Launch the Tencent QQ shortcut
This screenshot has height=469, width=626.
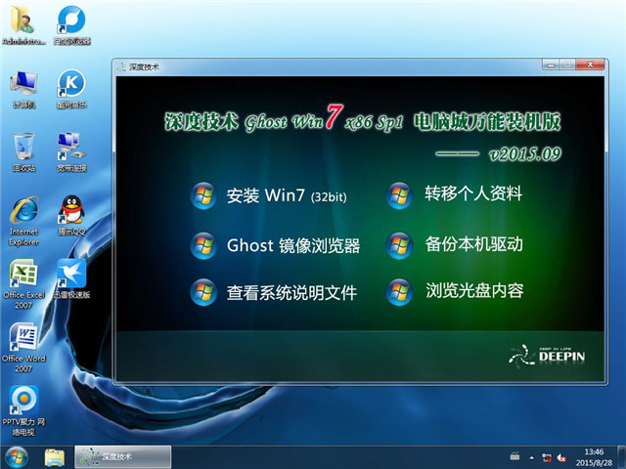click(x=71, y=215)
